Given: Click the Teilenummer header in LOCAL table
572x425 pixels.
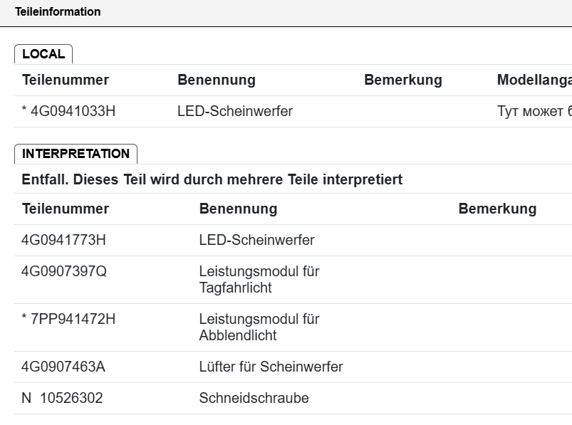Looking at the screenshot, I should click(66, 80).
